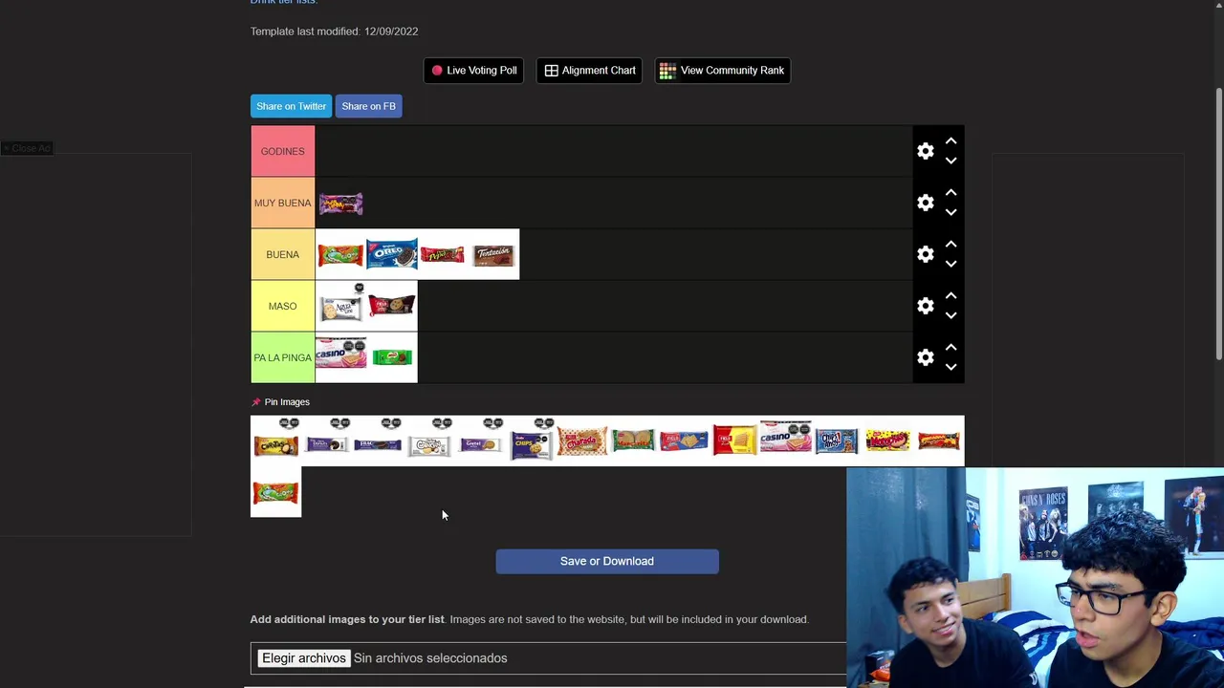Screen dimensions: 1224x688
Task: Select the Agua Line crackers in MASO
Action: pyautogui.click(x=340, y=306)
